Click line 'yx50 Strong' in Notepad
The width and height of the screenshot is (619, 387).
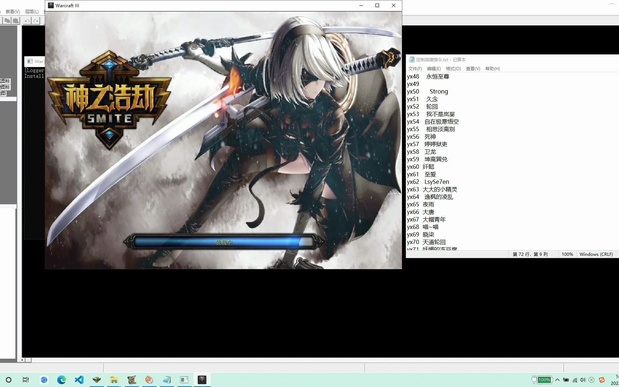pyautogui.click(x=427, y=91)
